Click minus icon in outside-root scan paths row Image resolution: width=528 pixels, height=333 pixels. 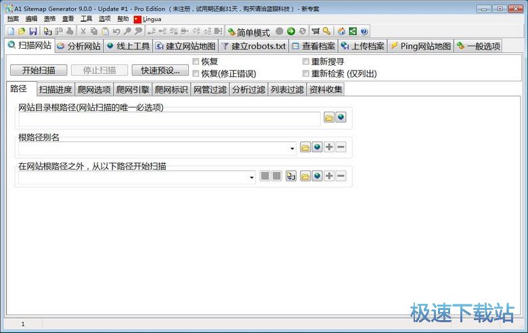(x=340, y=177)
